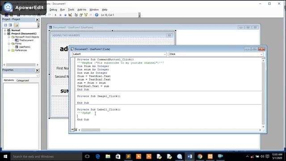Click the 'TextBox3.Text = sum' line
Screen dimensions: 286x161
(93, 86)
